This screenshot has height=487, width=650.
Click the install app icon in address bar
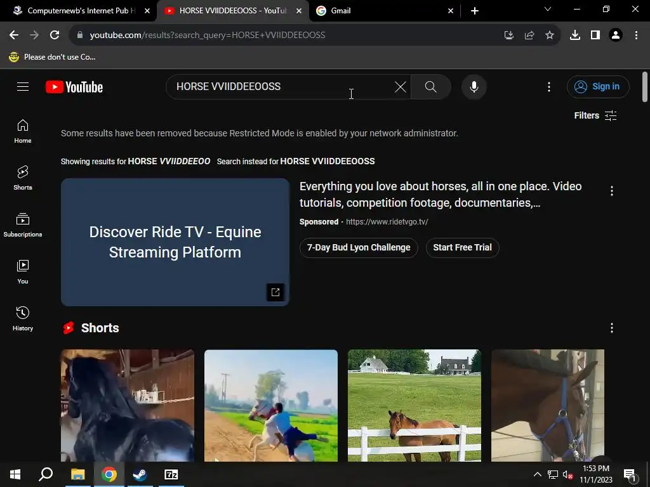click(508, 36)
